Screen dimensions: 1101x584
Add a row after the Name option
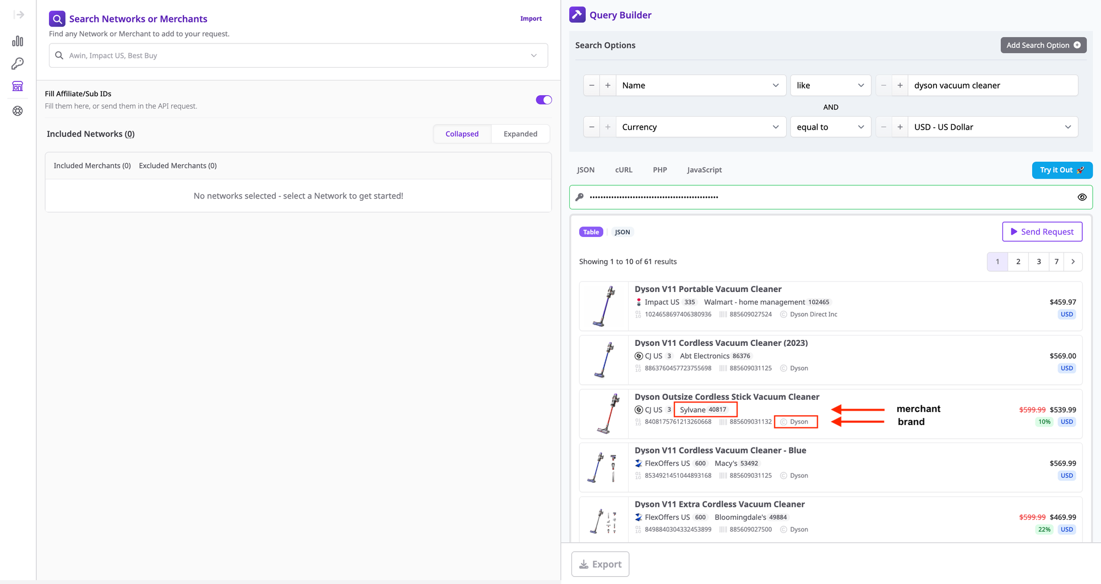tap(608, 85)
